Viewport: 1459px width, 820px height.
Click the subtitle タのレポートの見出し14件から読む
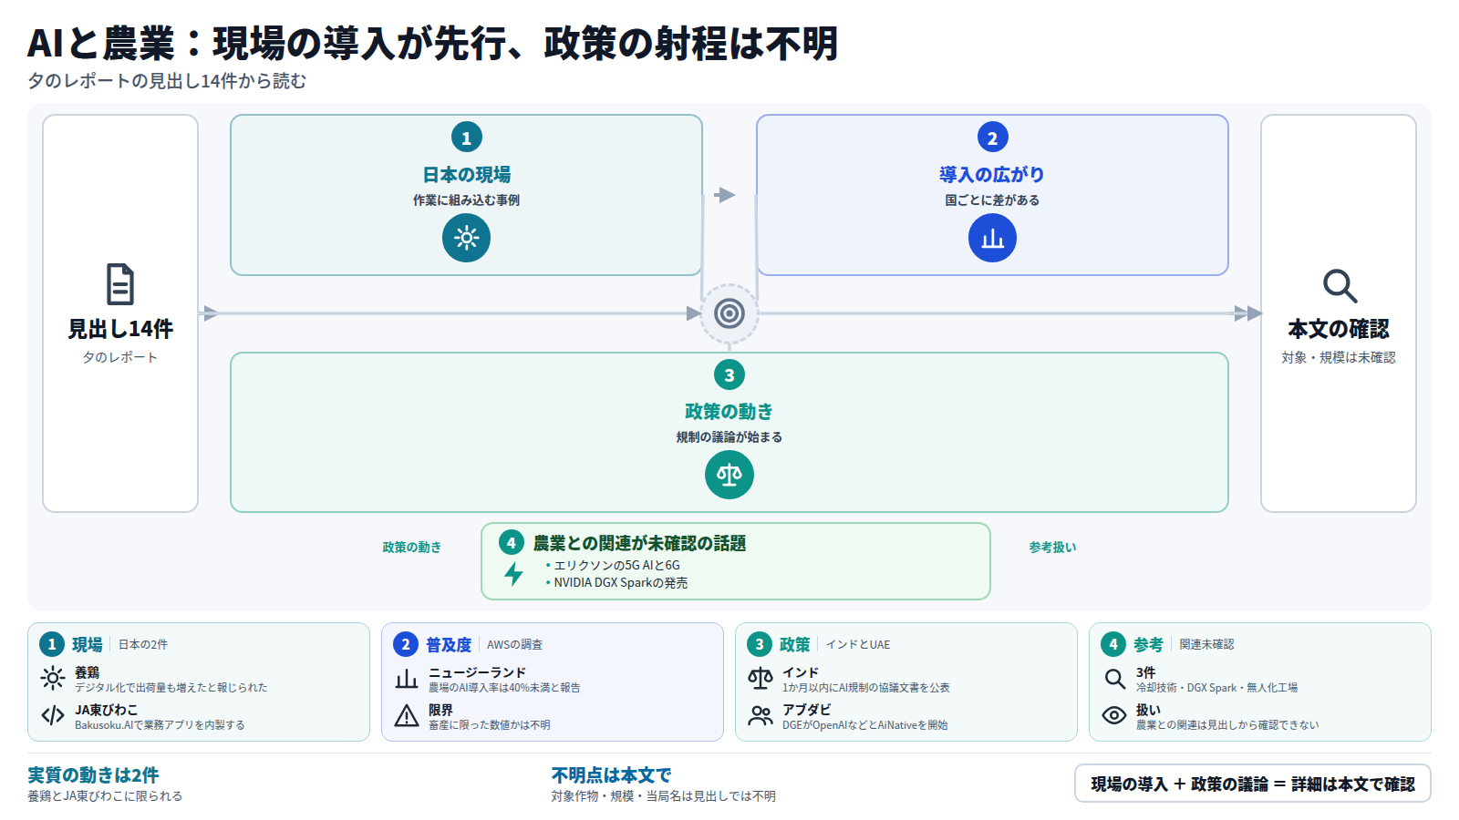coord(167,81)
